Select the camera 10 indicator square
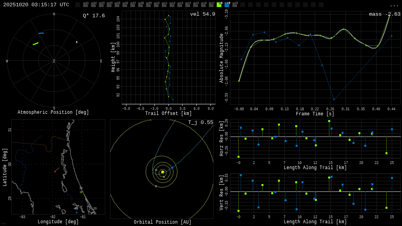The width and height of the screenshot is (402, 226). tap(156, 5)
